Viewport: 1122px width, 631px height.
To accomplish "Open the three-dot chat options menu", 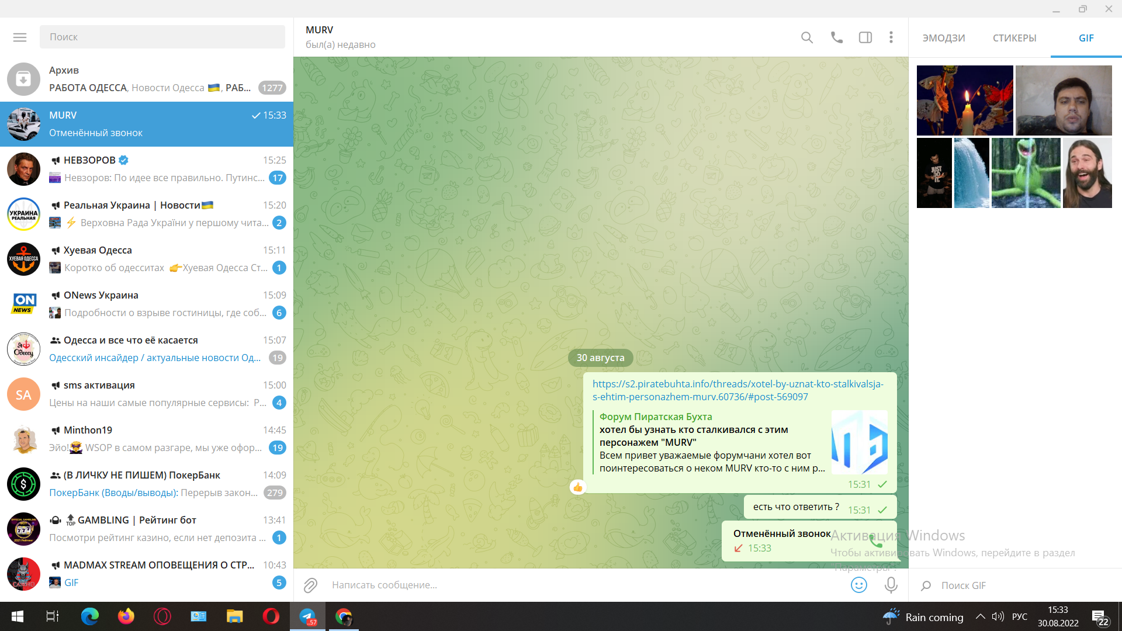I will click(x=891, y=37).
